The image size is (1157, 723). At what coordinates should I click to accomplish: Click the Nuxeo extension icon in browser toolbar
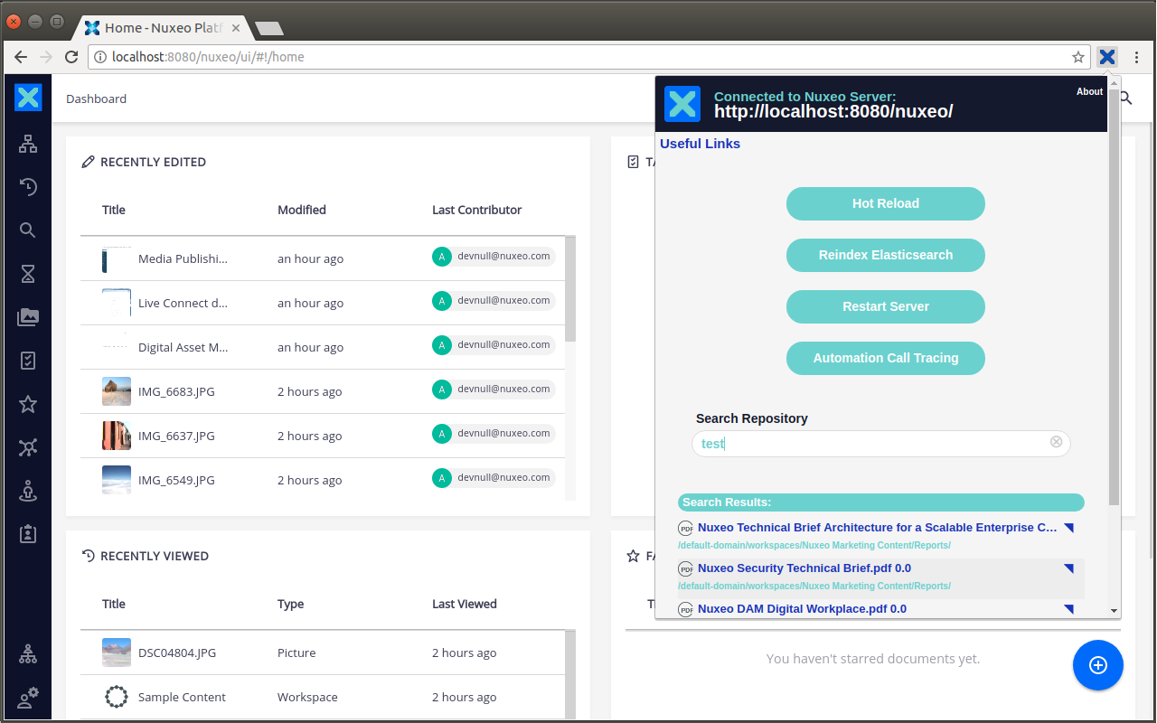1107,57
